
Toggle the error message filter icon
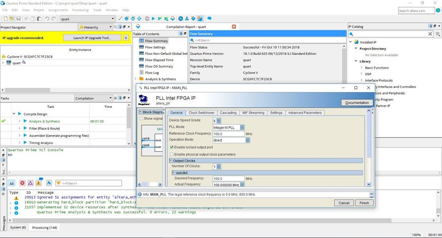[x=22, y=183]
